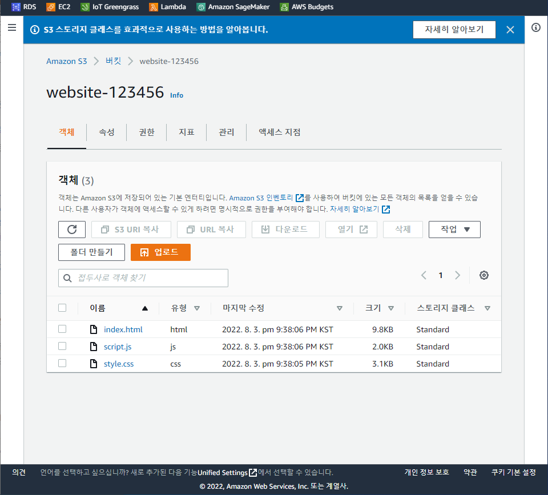This screenshot has height=495, width=548.
Task: Select all objects with header checkbox
Action: click(62, 308)
